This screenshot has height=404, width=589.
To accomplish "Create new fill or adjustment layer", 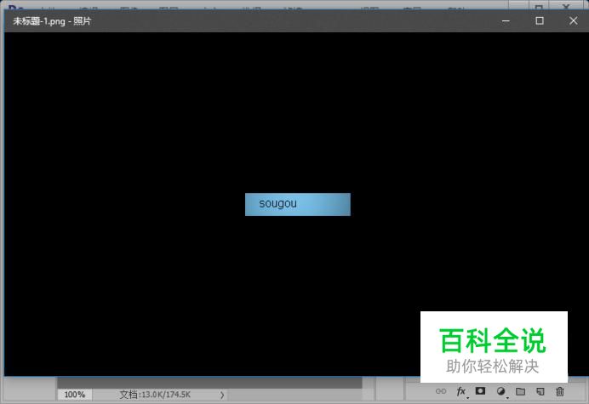I will (x=500, y=391).
